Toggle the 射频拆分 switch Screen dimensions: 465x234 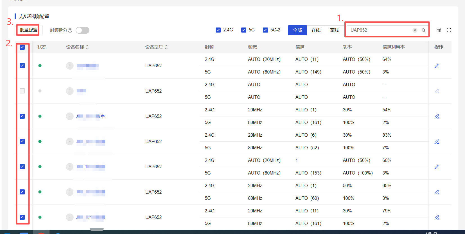coord(82,30)
